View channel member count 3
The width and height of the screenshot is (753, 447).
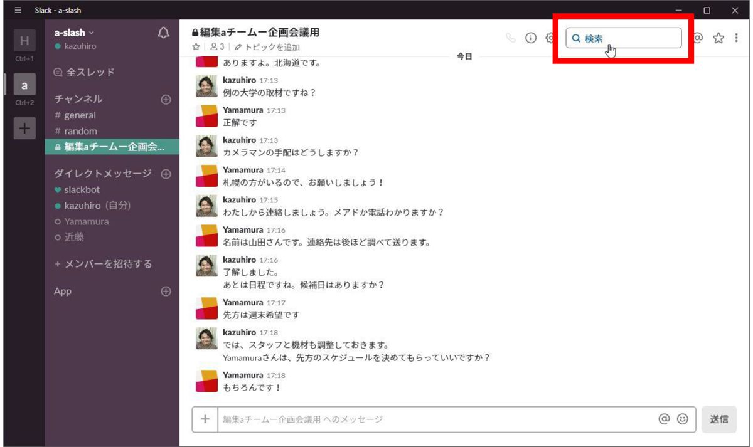coord(218,47)
